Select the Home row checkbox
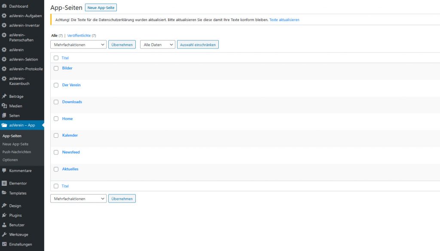 pos(56,119)
